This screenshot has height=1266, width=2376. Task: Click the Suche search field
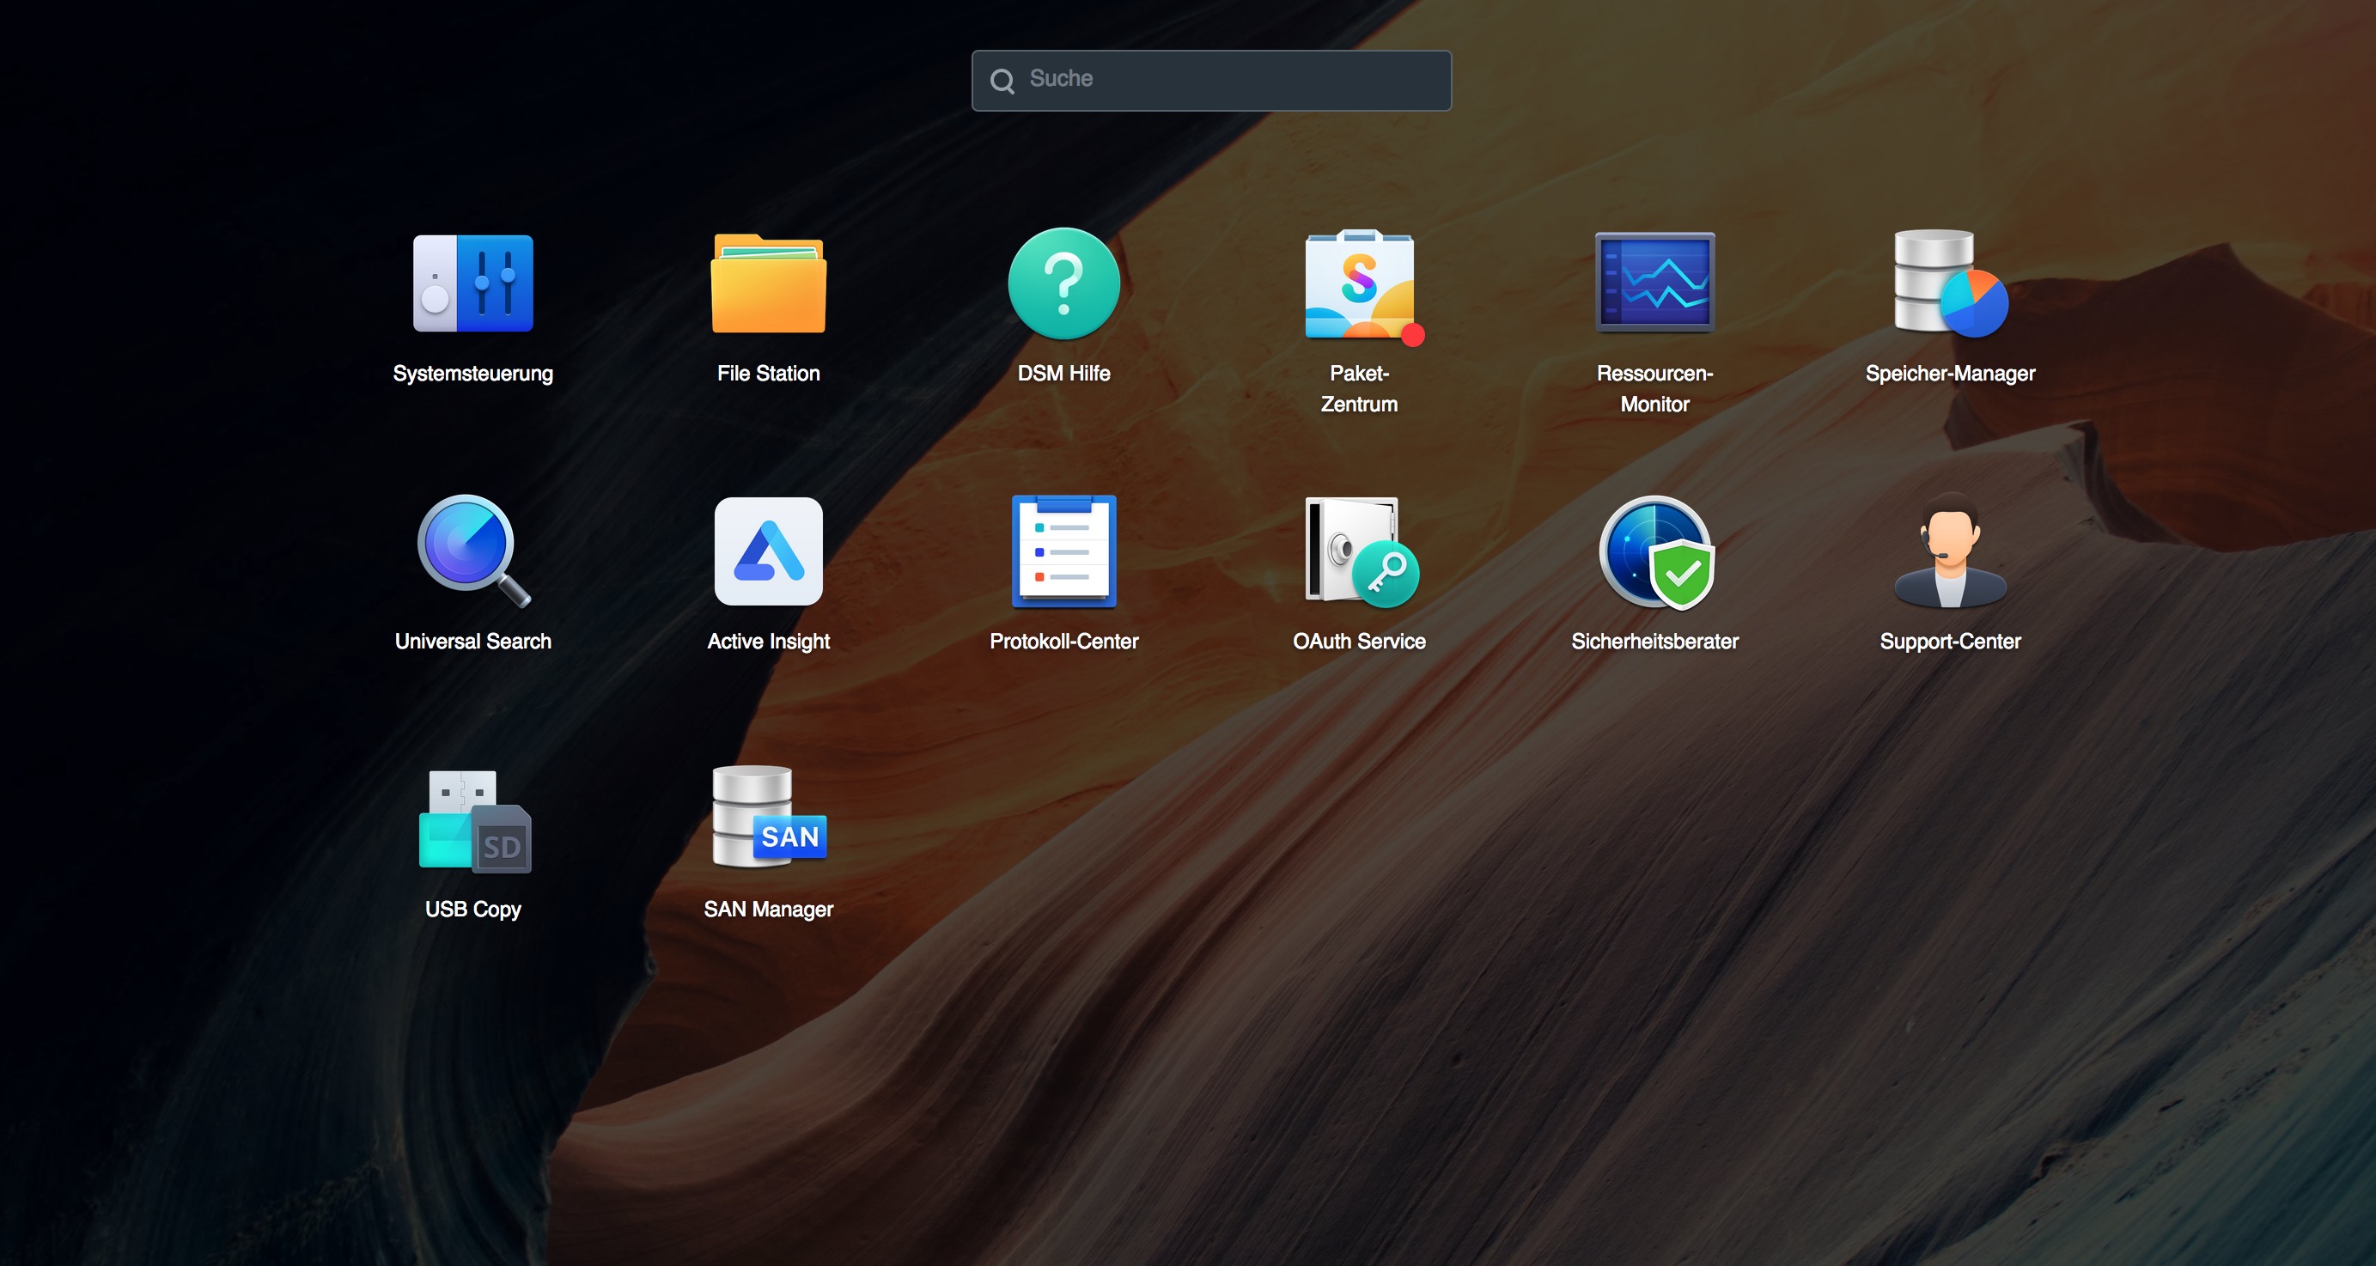(1227, 80)
